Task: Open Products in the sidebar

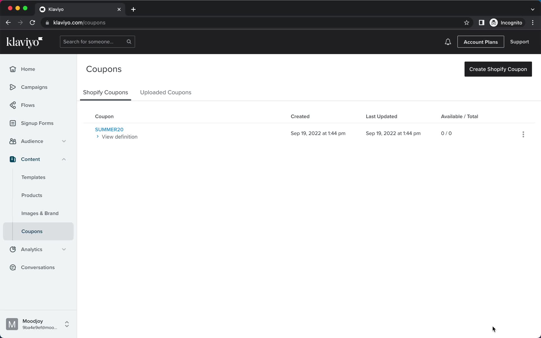Action: 32,195
